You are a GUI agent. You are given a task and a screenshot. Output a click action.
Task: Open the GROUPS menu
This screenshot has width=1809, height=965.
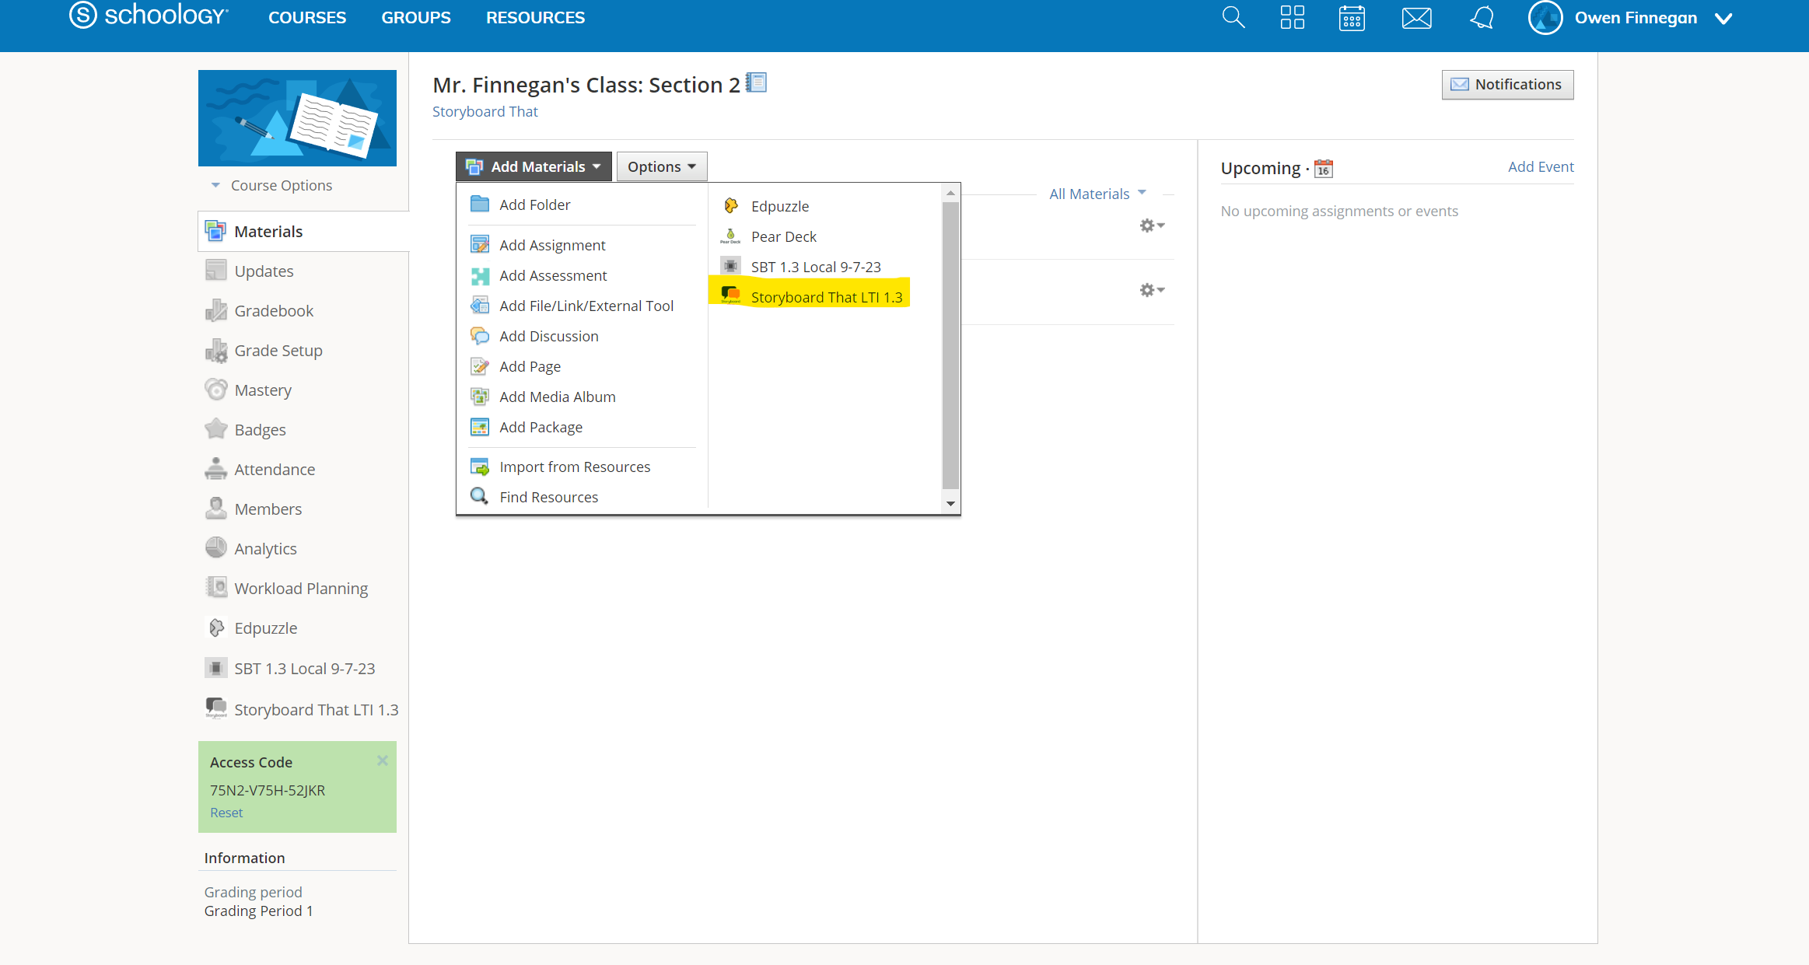[x=416, y=17]
